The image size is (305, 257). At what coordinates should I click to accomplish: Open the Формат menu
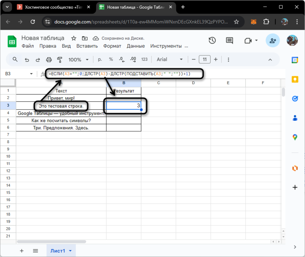click(x=112, y=46)
